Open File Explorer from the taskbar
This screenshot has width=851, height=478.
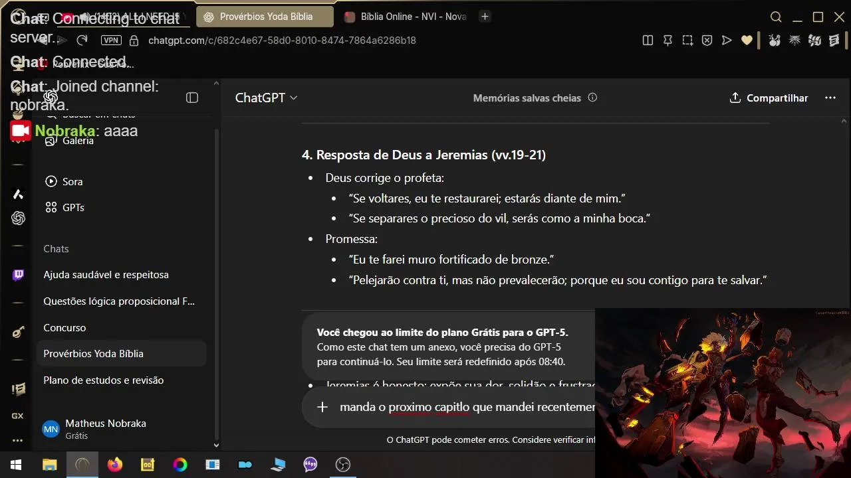click(x=50, y=464)
